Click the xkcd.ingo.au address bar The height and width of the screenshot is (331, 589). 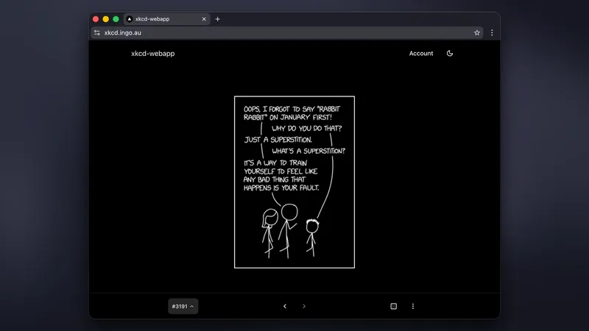tap(287, 32)
